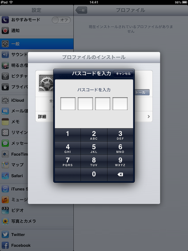This screenshot has height=251, width=188.
Task: Tap the backspace delete key
Action: [x=120, y=175]
